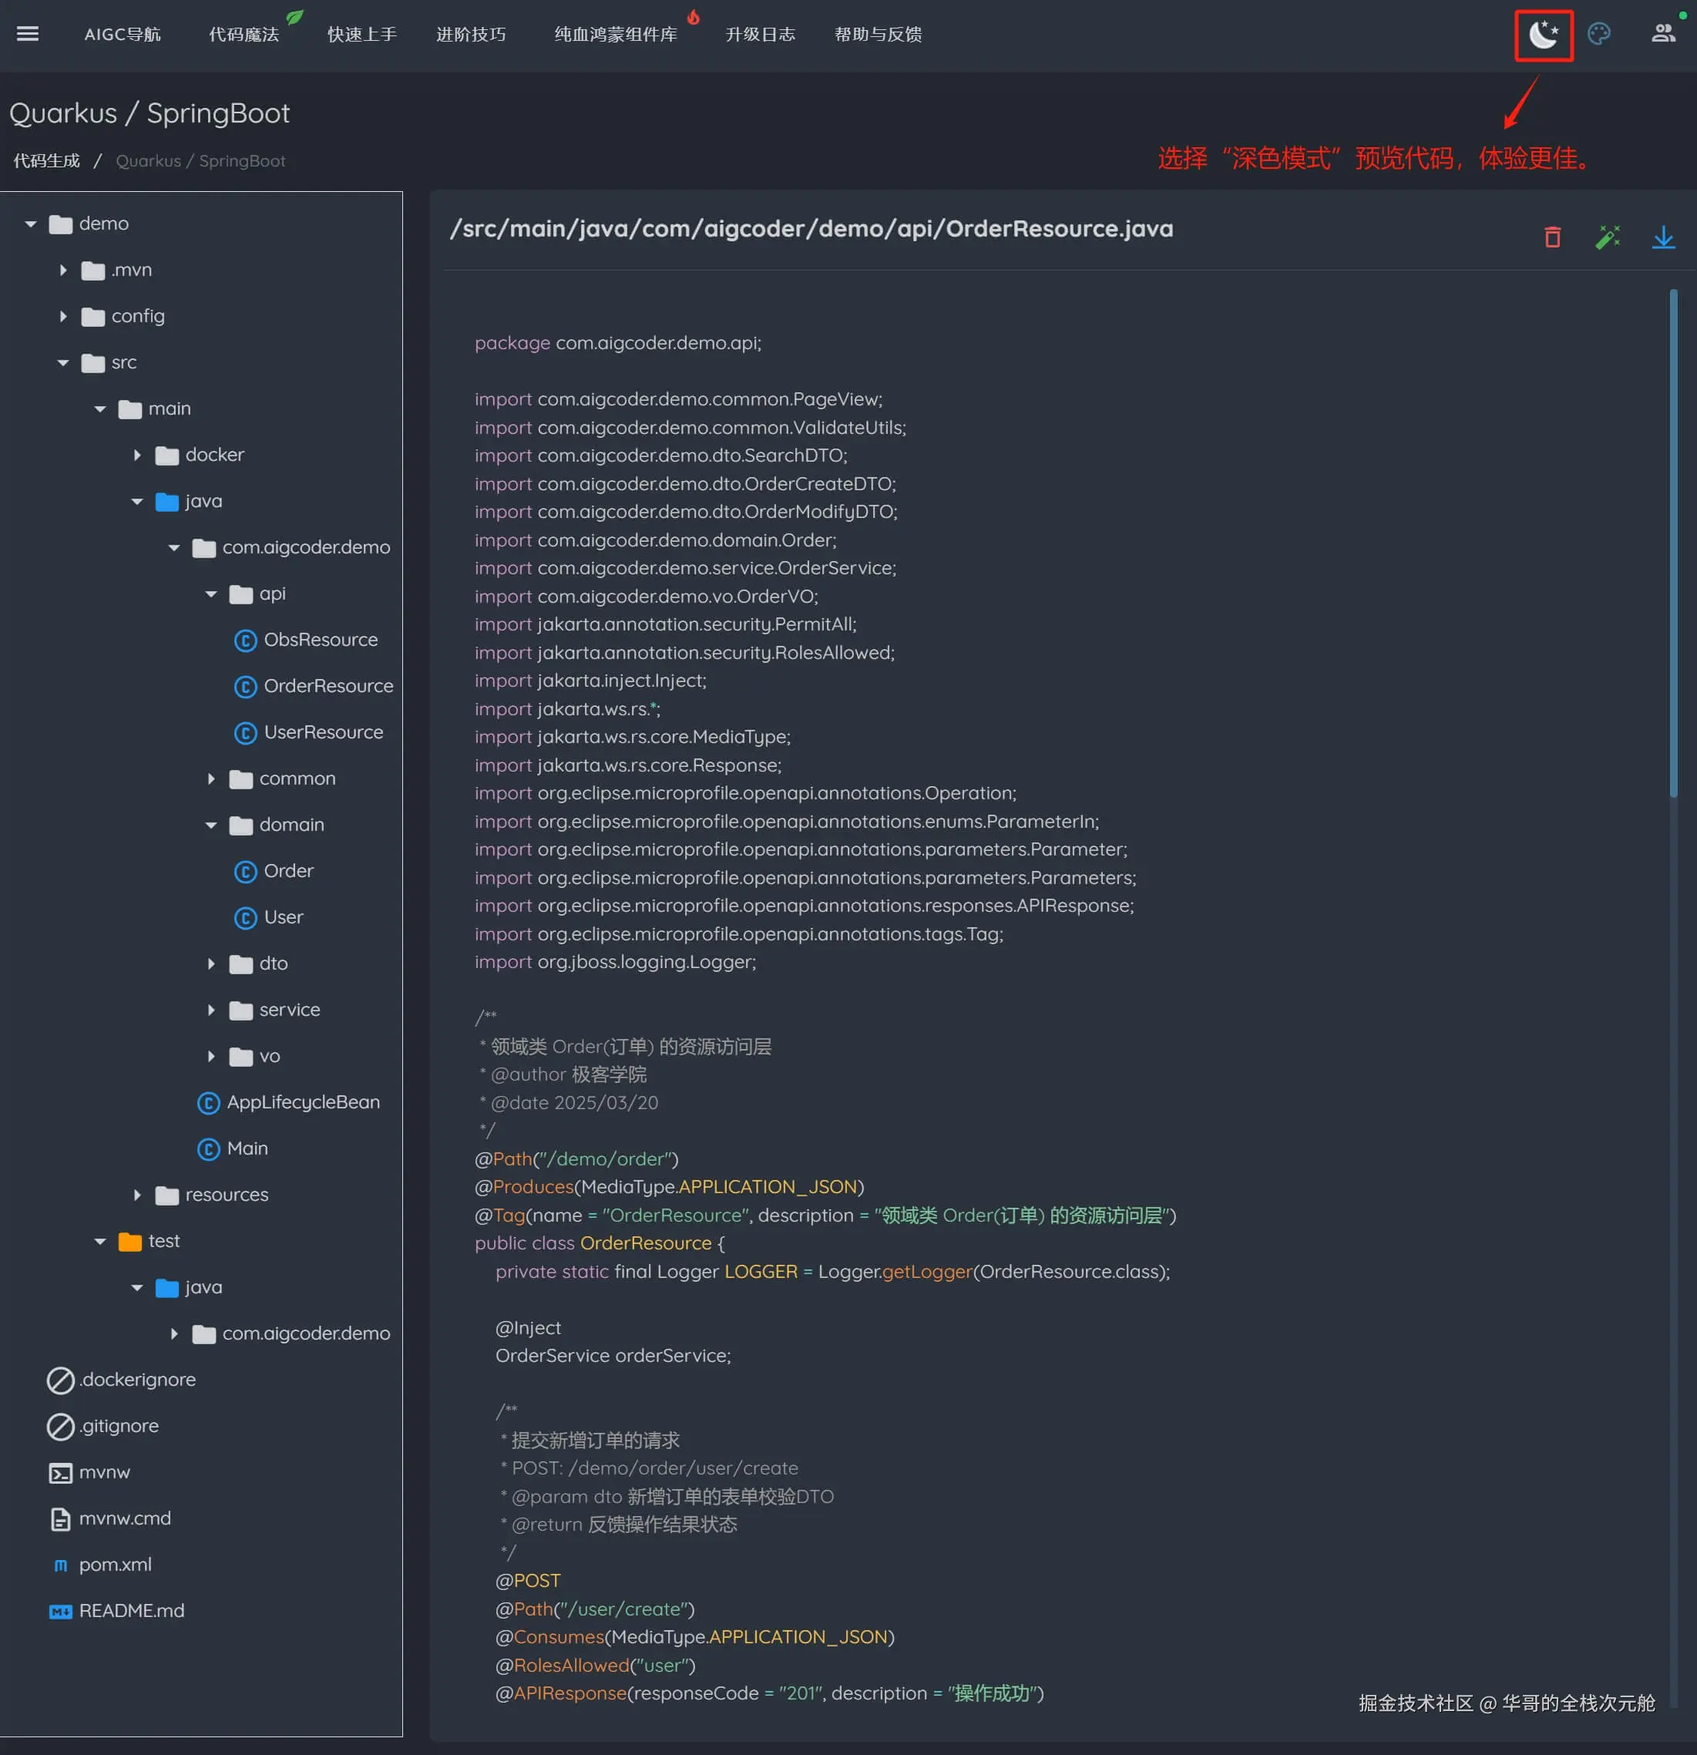This screenshot has height=1755, width=1697.
Task: Click the 代码生成 breadcrumb link
Action: pos(46,161)
